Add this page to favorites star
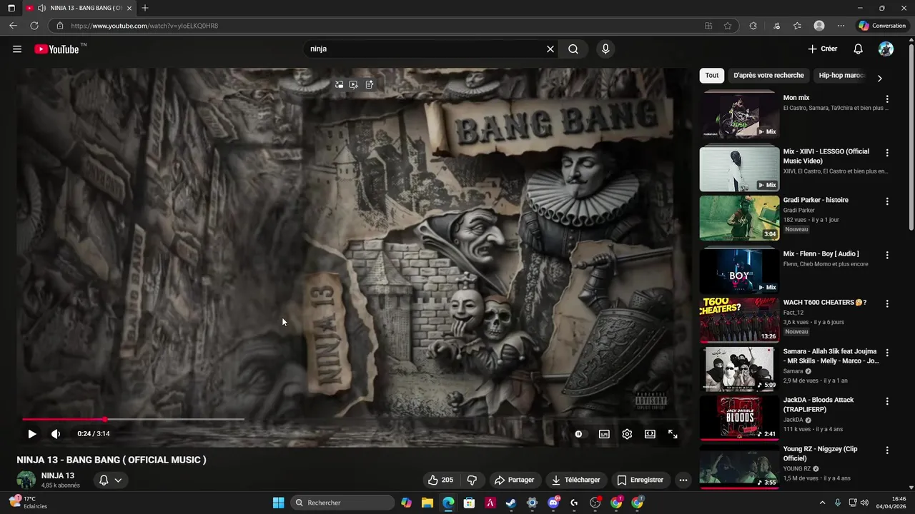This screenshot has width=915, height=514. point(728,26)
